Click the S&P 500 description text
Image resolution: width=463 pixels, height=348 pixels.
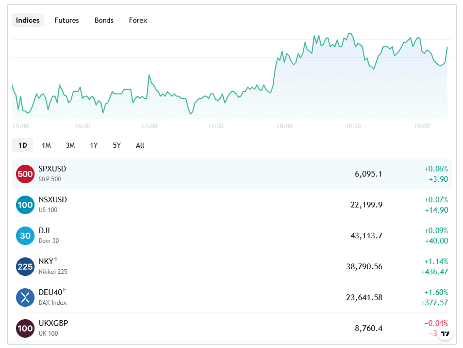[x=50, y=179]
